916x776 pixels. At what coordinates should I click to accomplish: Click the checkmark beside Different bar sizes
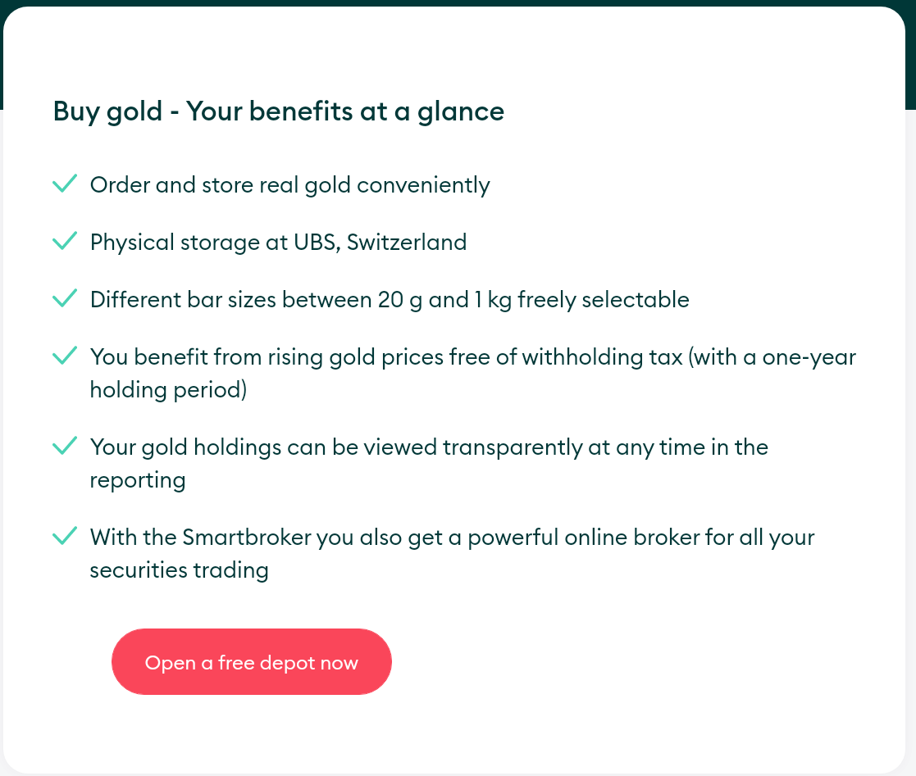pos(65,297)
